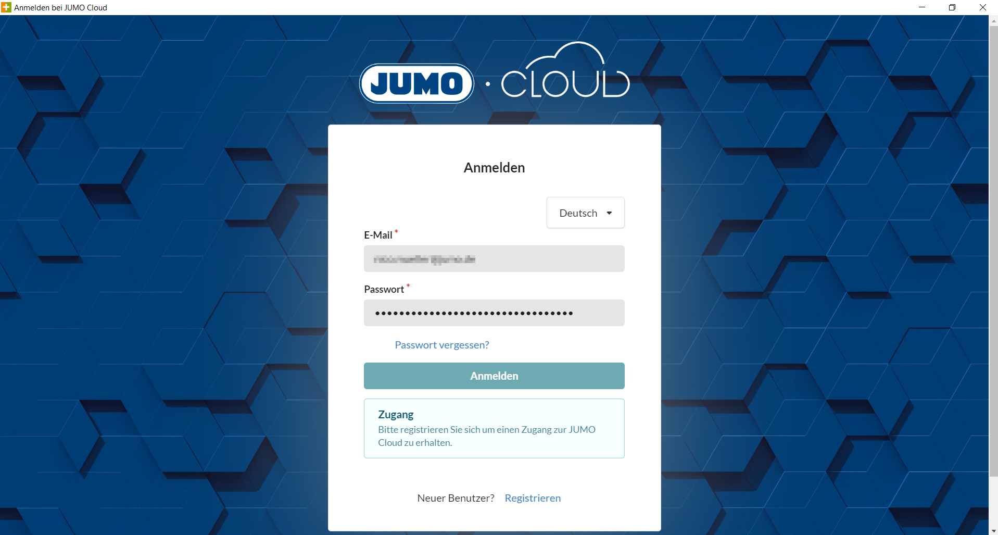Restore down the window size
The height and width of the screenshot is (535, 998).
[952, 7]
